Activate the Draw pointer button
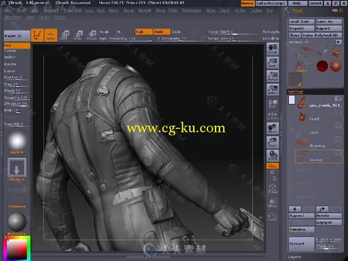The width and height of the screenshot is (348, 261). tap(51, 35)
